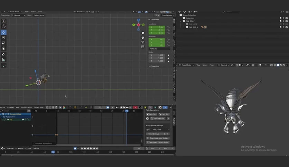Select the Transform tool

click(x=3, y=48)
